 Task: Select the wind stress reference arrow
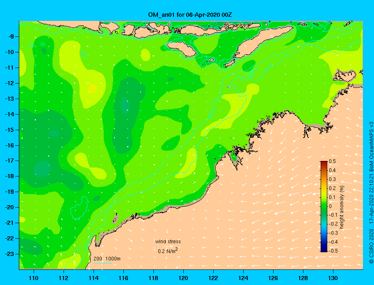(x=169, y=247)
